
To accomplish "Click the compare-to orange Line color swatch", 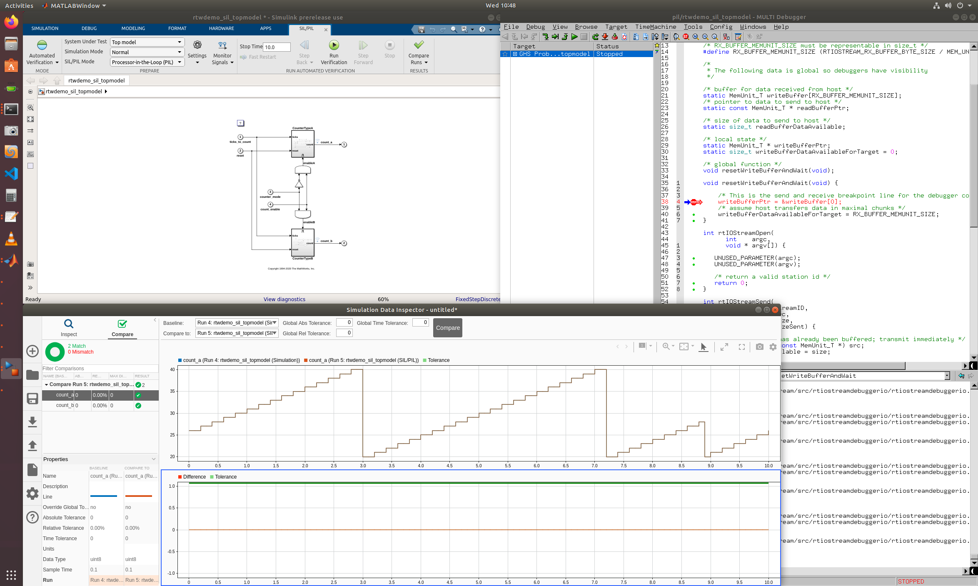I will [x=139, y=496].
